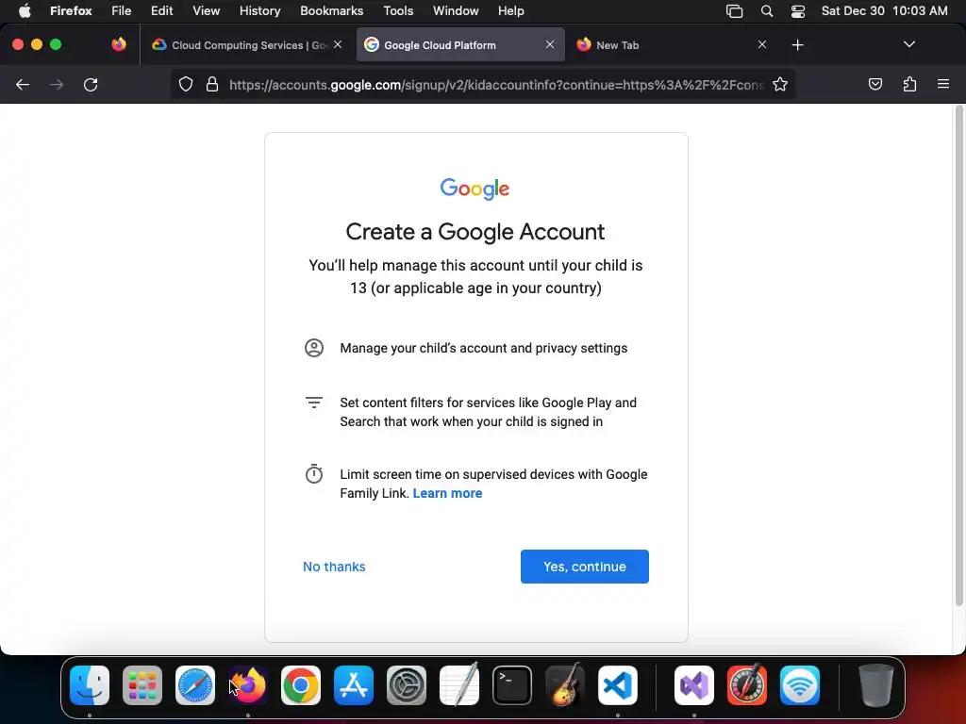966x724 pixels.
Task: Click the page vertical scrollbar
Action: (x=958, y=355)
